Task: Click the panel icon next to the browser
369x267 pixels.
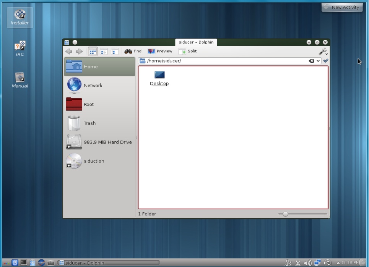Action: click(x=50, y=262)
